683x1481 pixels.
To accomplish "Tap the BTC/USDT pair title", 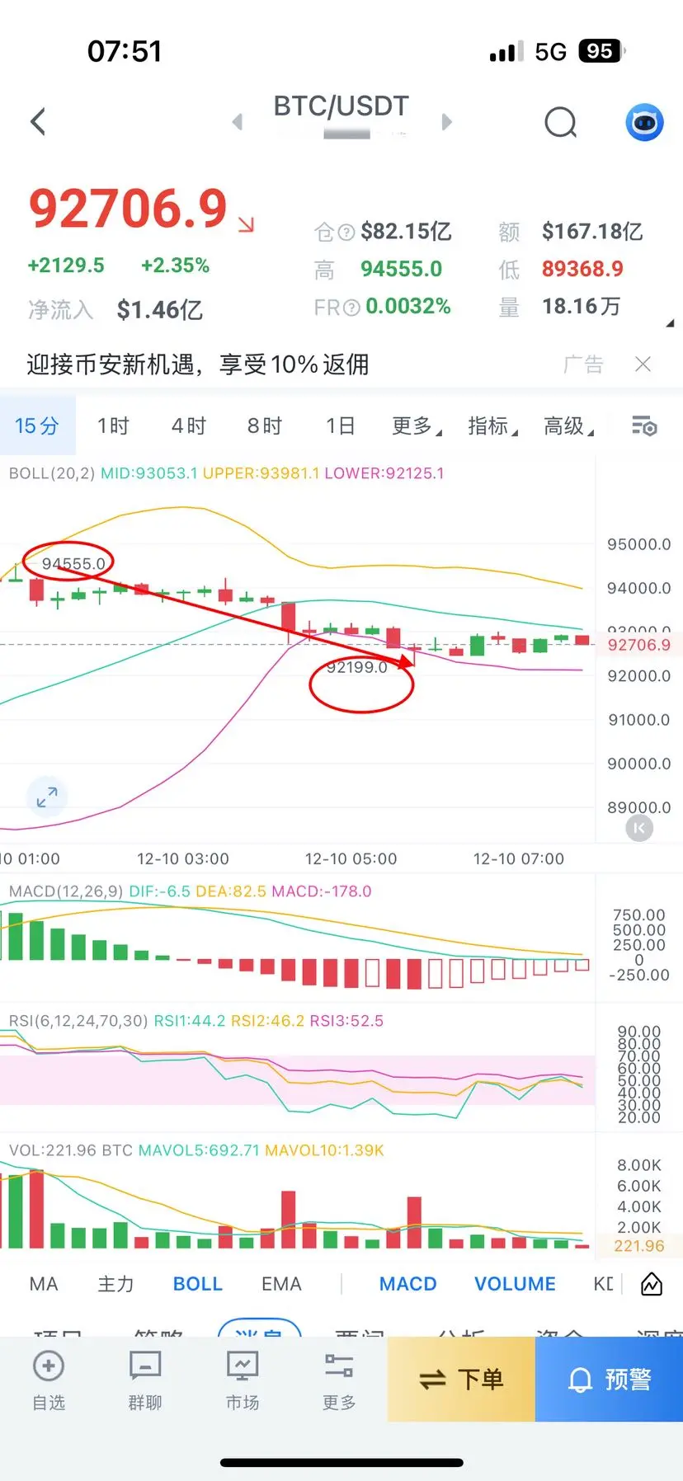I will [341, 106].
